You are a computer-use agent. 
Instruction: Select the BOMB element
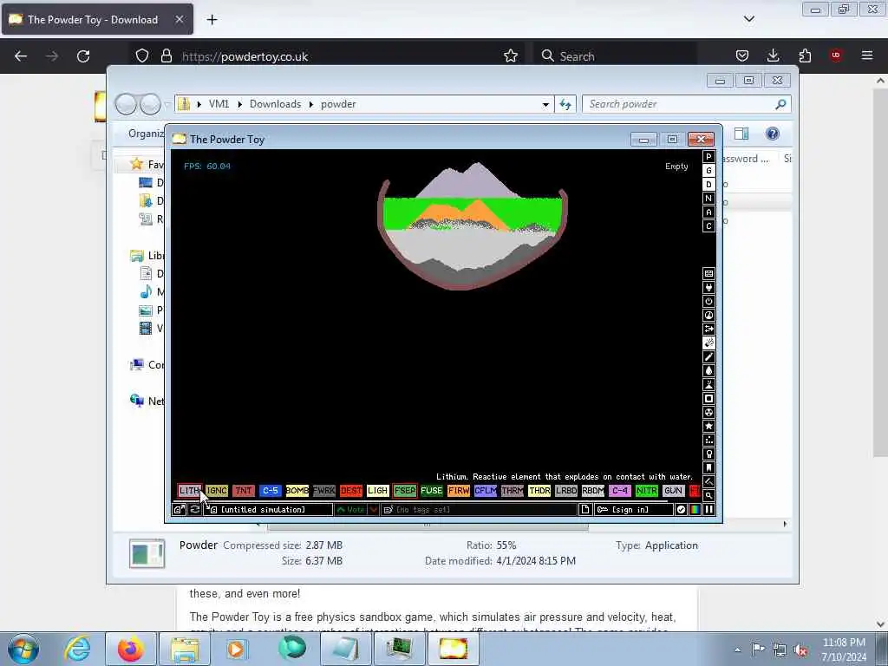[x=297, y=491]
